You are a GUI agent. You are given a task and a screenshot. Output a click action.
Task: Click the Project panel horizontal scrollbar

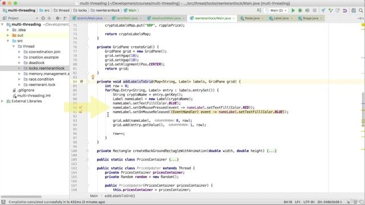21,196
